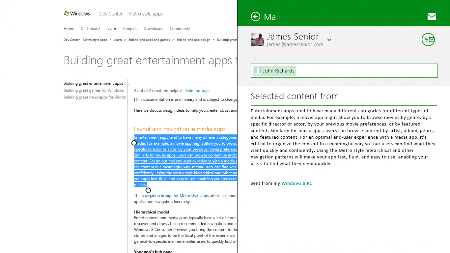Click the Learn breadcrumb link
450x253 pixels.
(118, 40)
